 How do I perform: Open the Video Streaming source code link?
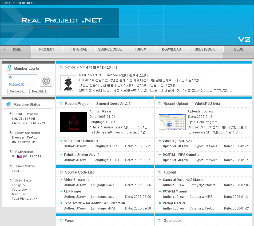77,180
